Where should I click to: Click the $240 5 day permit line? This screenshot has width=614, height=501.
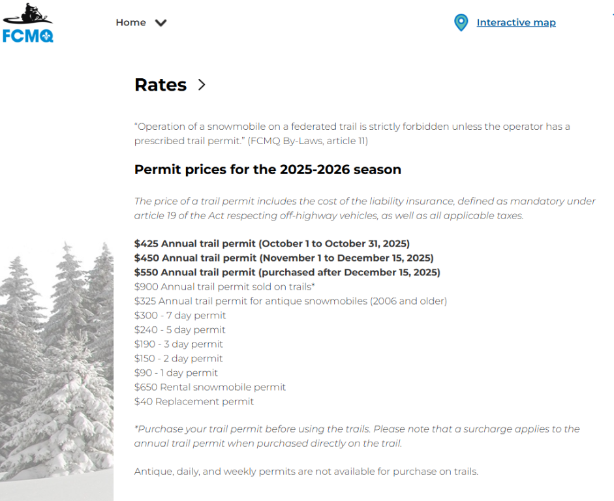(x=179, y=330)
